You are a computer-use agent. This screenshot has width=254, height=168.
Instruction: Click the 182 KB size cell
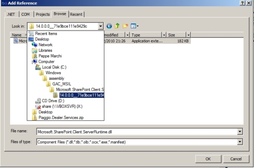183,41
